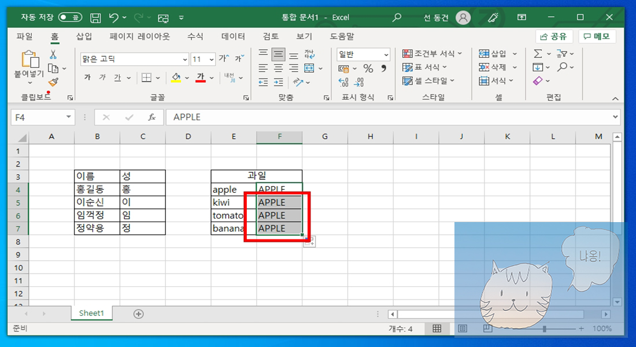Click the Insert Function fx icon
This screenshot has height=347, width=636.
(151, 117)
